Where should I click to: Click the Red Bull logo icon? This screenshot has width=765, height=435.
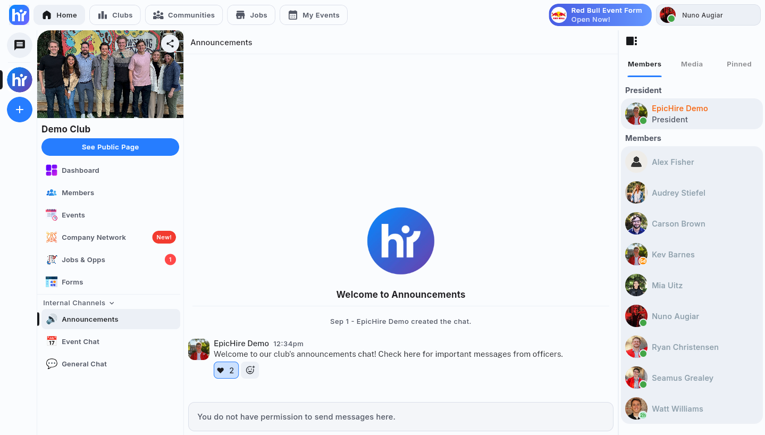[x=559, y=15]
